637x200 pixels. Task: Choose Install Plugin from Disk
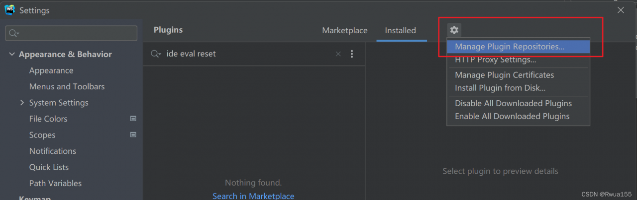tap(500, 88)
